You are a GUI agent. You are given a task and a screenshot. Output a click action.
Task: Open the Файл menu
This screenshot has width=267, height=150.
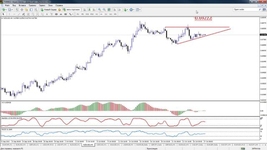(7, 5)
